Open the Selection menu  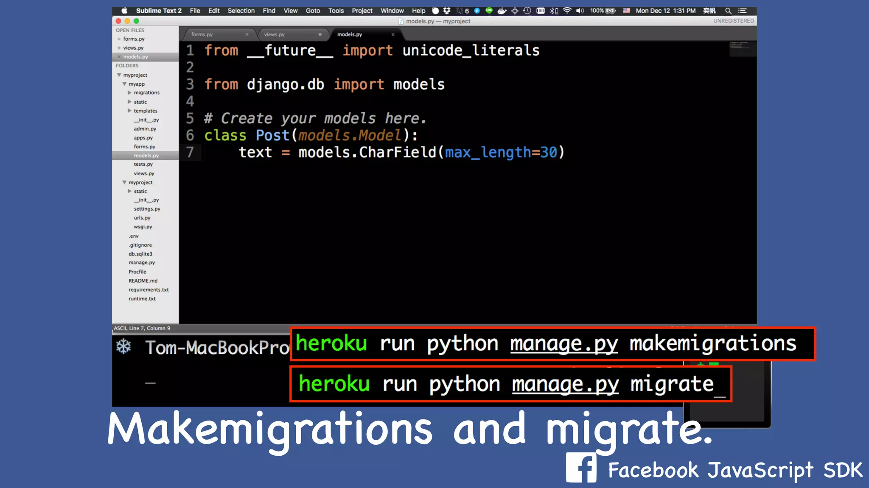(241, 11)
